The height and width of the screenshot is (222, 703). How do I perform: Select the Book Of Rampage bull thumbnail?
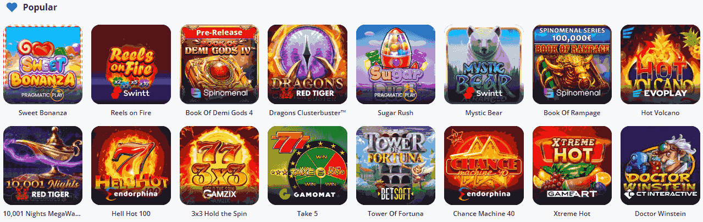point(572,64)
